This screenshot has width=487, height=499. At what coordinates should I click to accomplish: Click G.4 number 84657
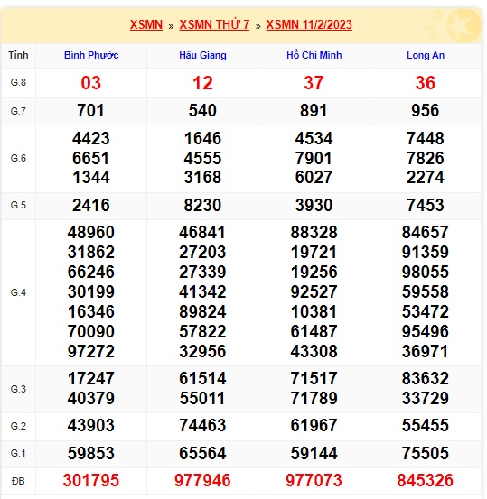pos(426,232)
